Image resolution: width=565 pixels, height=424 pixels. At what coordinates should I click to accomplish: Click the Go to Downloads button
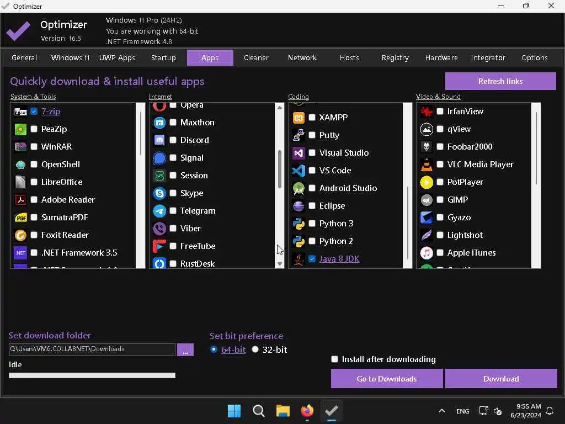click(387, 379)
